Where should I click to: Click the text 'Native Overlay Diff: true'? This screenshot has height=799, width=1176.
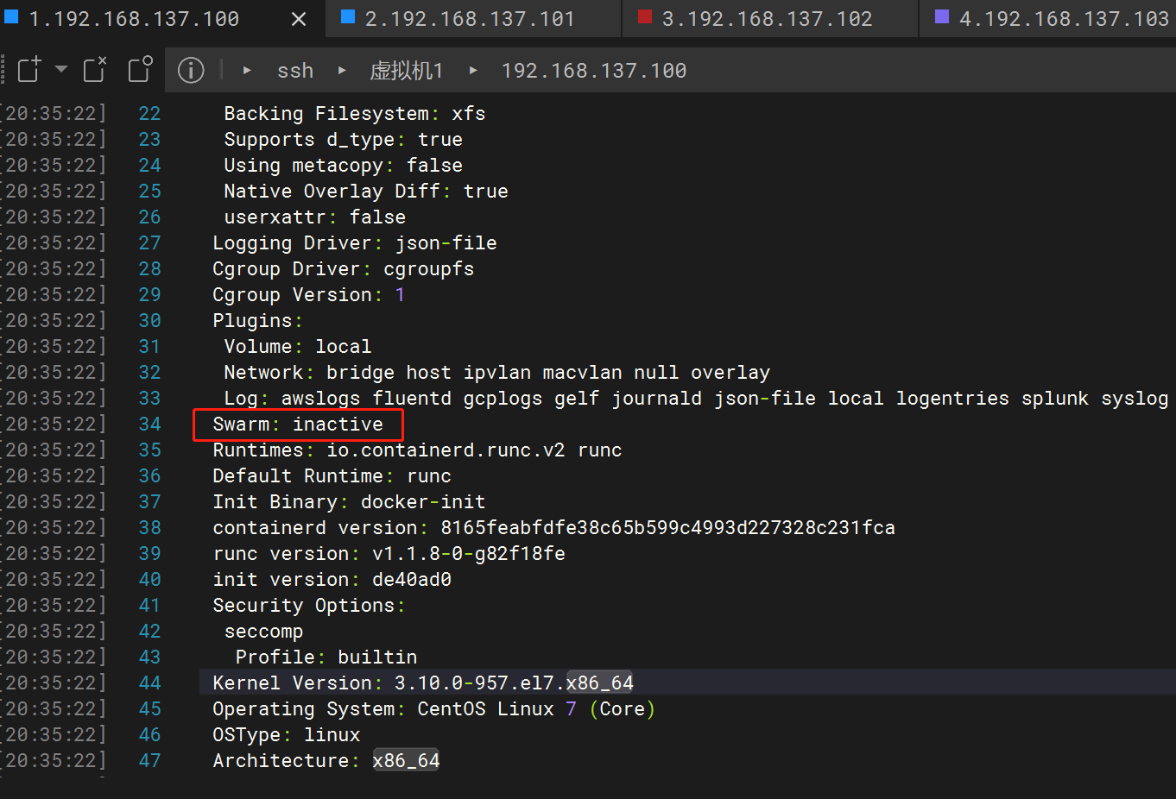pyautogui.click(x=366, y=191)
